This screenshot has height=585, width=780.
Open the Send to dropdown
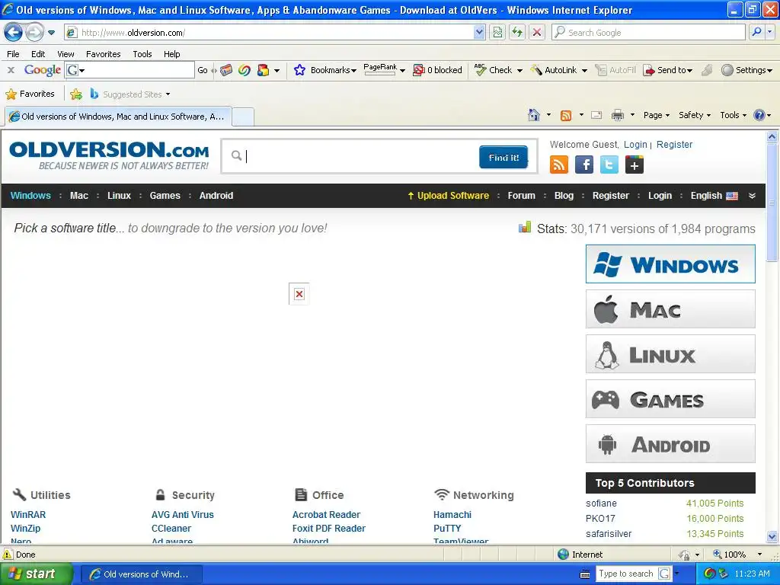pos(689,71)
